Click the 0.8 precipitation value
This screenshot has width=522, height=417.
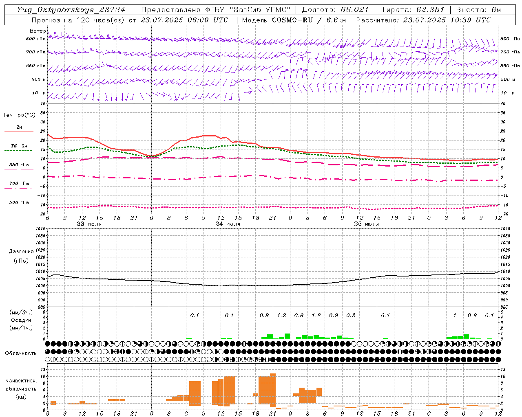point(299,315)
